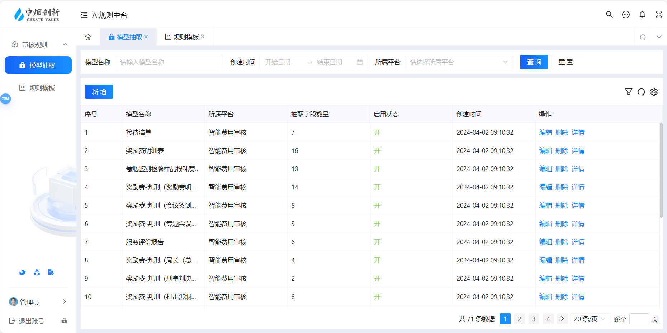Refresh the current tab page

pos(643,37)
